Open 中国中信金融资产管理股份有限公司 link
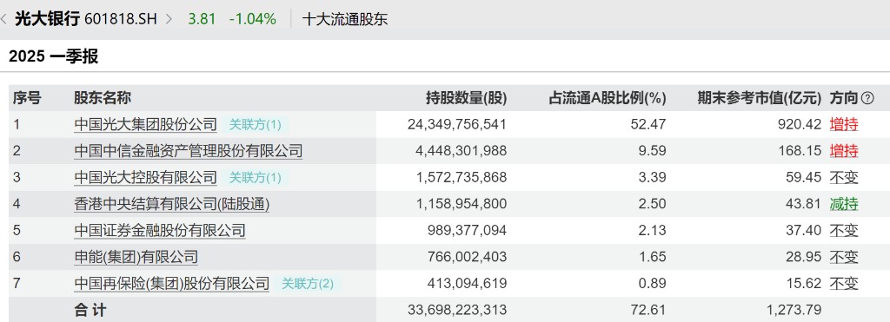890x322 pixels. click(188, 151)
